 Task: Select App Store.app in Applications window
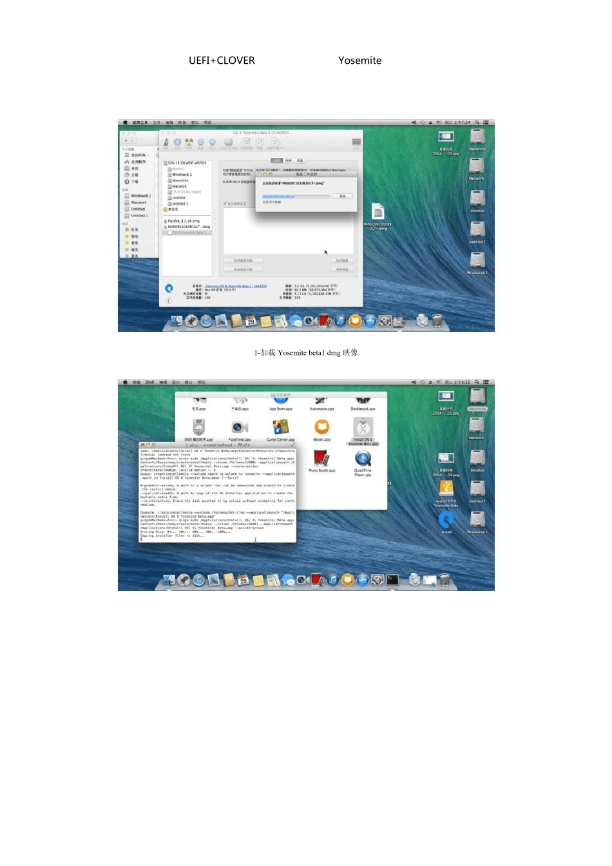pos(280,403)
